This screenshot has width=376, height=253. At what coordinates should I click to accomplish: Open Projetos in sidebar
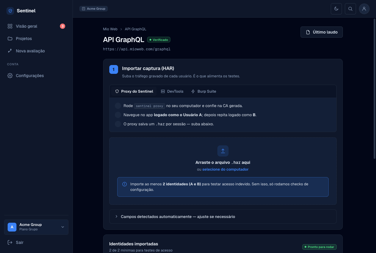pyautogui.click(x=36, y=39)
